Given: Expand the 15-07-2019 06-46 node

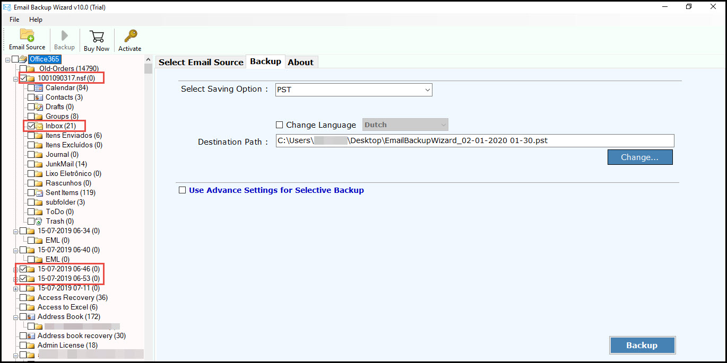Looking at the screenshot, I should tap(15, 269).
